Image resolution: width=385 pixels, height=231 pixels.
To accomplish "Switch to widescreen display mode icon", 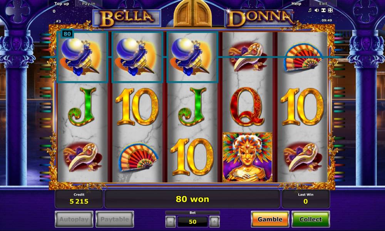I will [x=324, y=10].
